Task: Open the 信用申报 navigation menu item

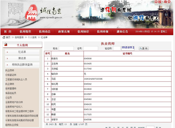Action: point(103,31)
